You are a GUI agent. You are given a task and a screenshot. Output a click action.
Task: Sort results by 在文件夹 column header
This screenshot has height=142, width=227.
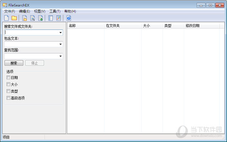[x=123, y=26]
